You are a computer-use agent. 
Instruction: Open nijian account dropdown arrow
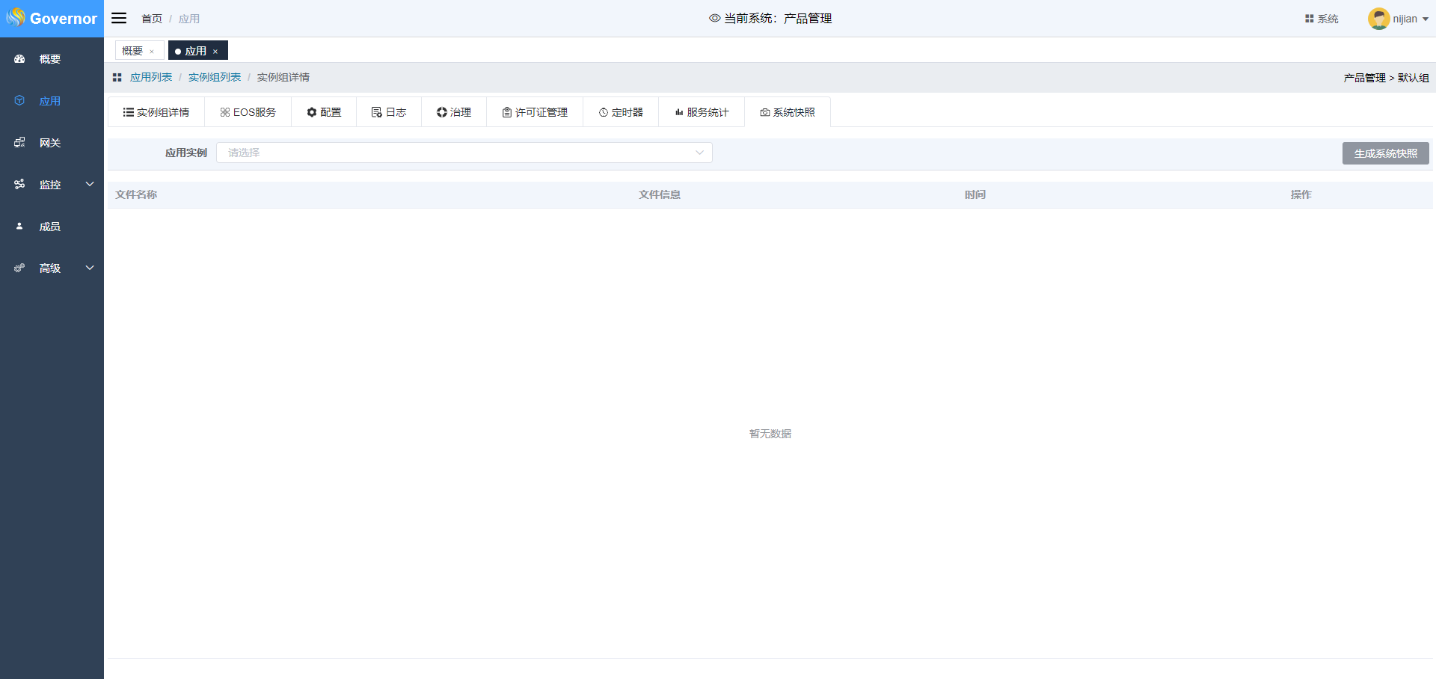tap(1426, 19)
